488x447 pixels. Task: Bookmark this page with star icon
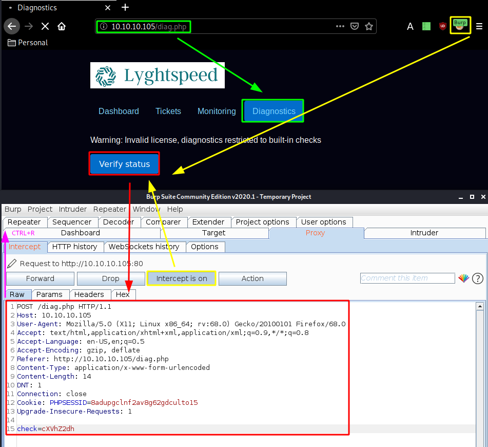369,27
